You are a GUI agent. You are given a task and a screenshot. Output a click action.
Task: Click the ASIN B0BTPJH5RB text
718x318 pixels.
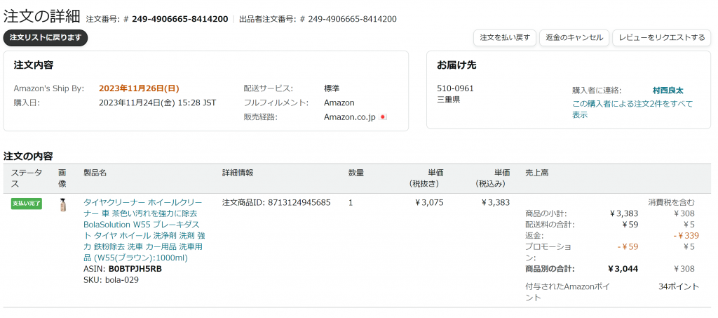coord(135,269)
